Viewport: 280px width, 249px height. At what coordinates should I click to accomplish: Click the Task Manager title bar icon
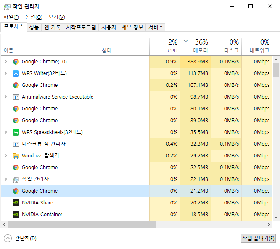[7, 7]
